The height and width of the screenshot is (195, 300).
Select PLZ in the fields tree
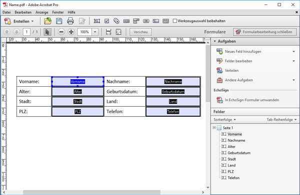(230, 172)
